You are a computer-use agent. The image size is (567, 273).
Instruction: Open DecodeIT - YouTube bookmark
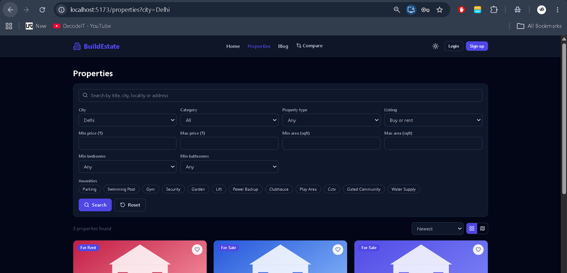(82, 26)
